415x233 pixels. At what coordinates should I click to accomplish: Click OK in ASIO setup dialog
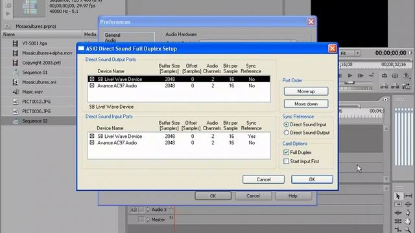pyautogui.click(x=312, y=179)
